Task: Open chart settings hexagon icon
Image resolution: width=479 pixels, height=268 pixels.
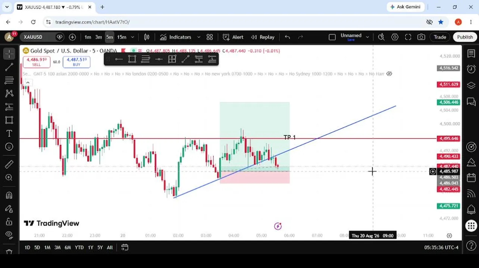Action: tap(395, 37)
